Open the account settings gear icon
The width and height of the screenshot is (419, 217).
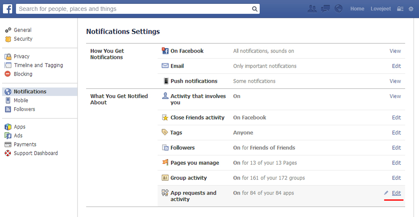[411, 9]
